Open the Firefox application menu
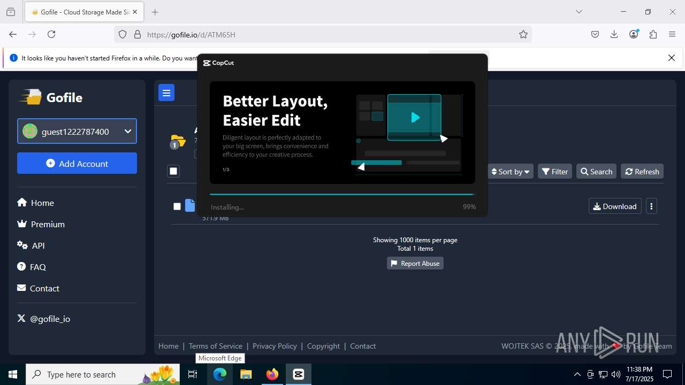This screenshot has height=385, width=685. click(672, 34)
